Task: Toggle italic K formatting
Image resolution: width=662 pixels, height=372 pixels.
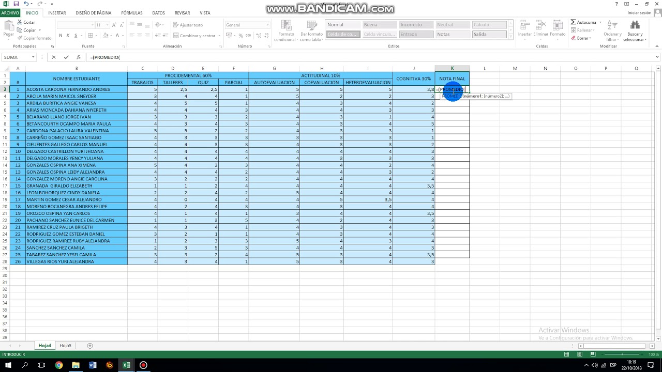Action: tap(68, 35)
